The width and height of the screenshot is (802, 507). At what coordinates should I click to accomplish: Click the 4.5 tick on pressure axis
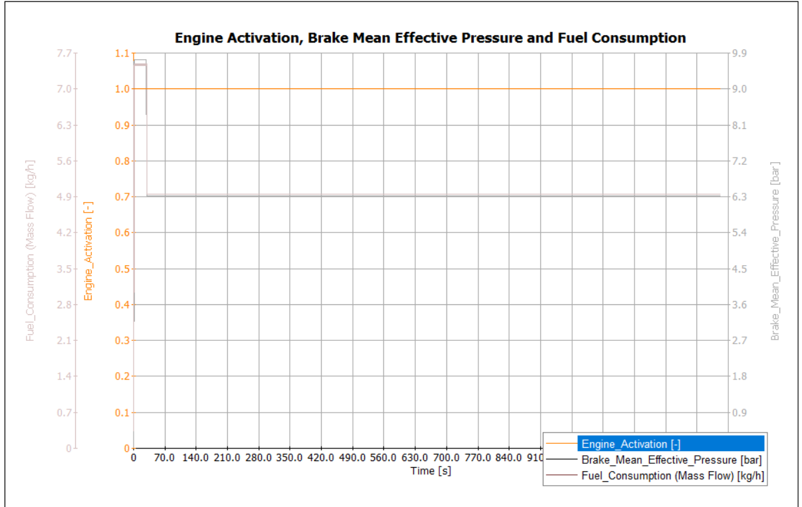740,269
